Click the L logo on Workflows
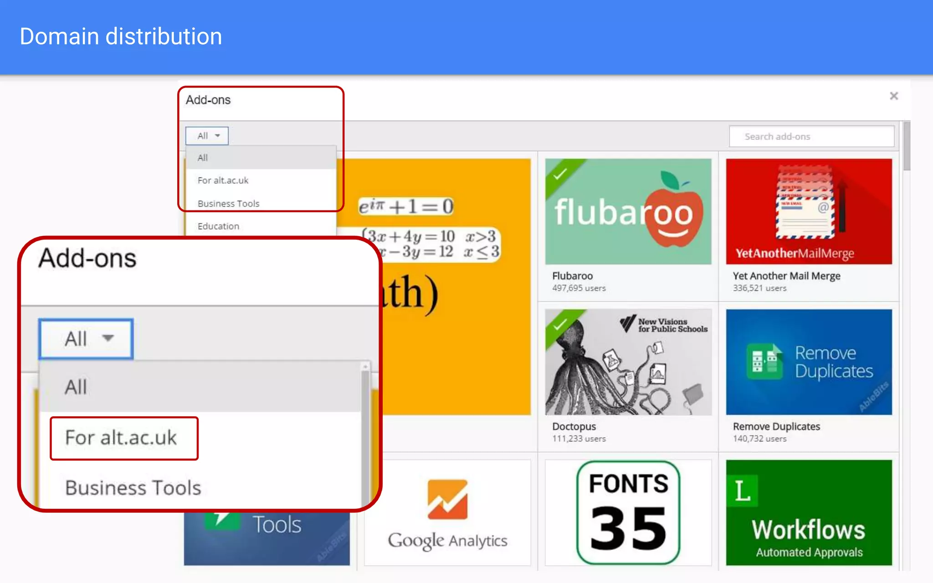Screen dimensions: 933x583 click(742, 491)
